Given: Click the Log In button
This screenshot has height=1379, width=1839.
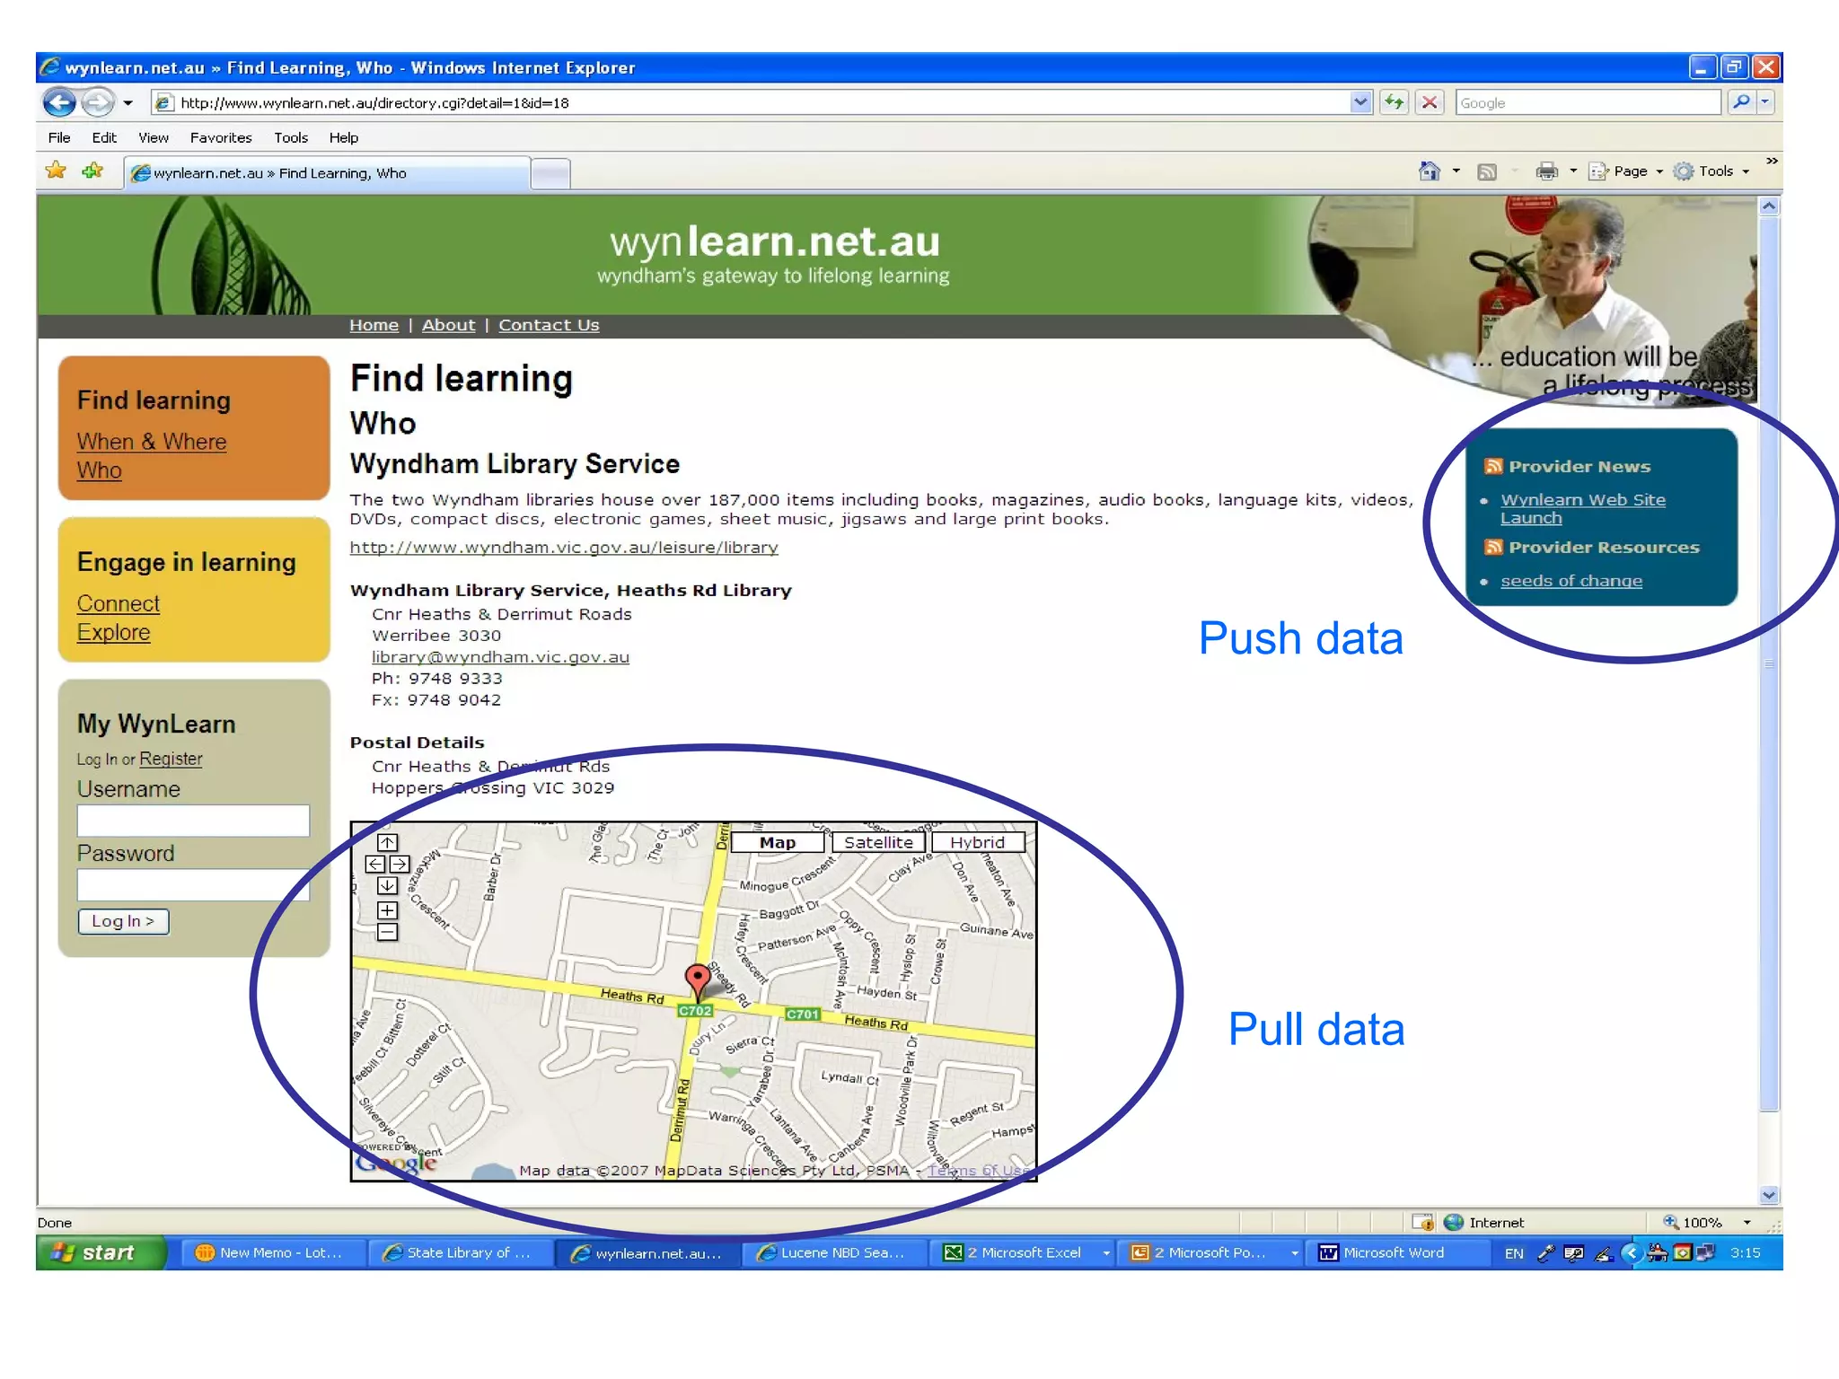Looking at the screenshot, I should point(123,921).
